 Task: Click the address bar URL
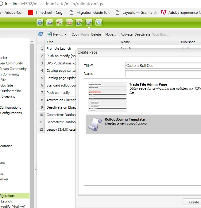tap(54, 4)
